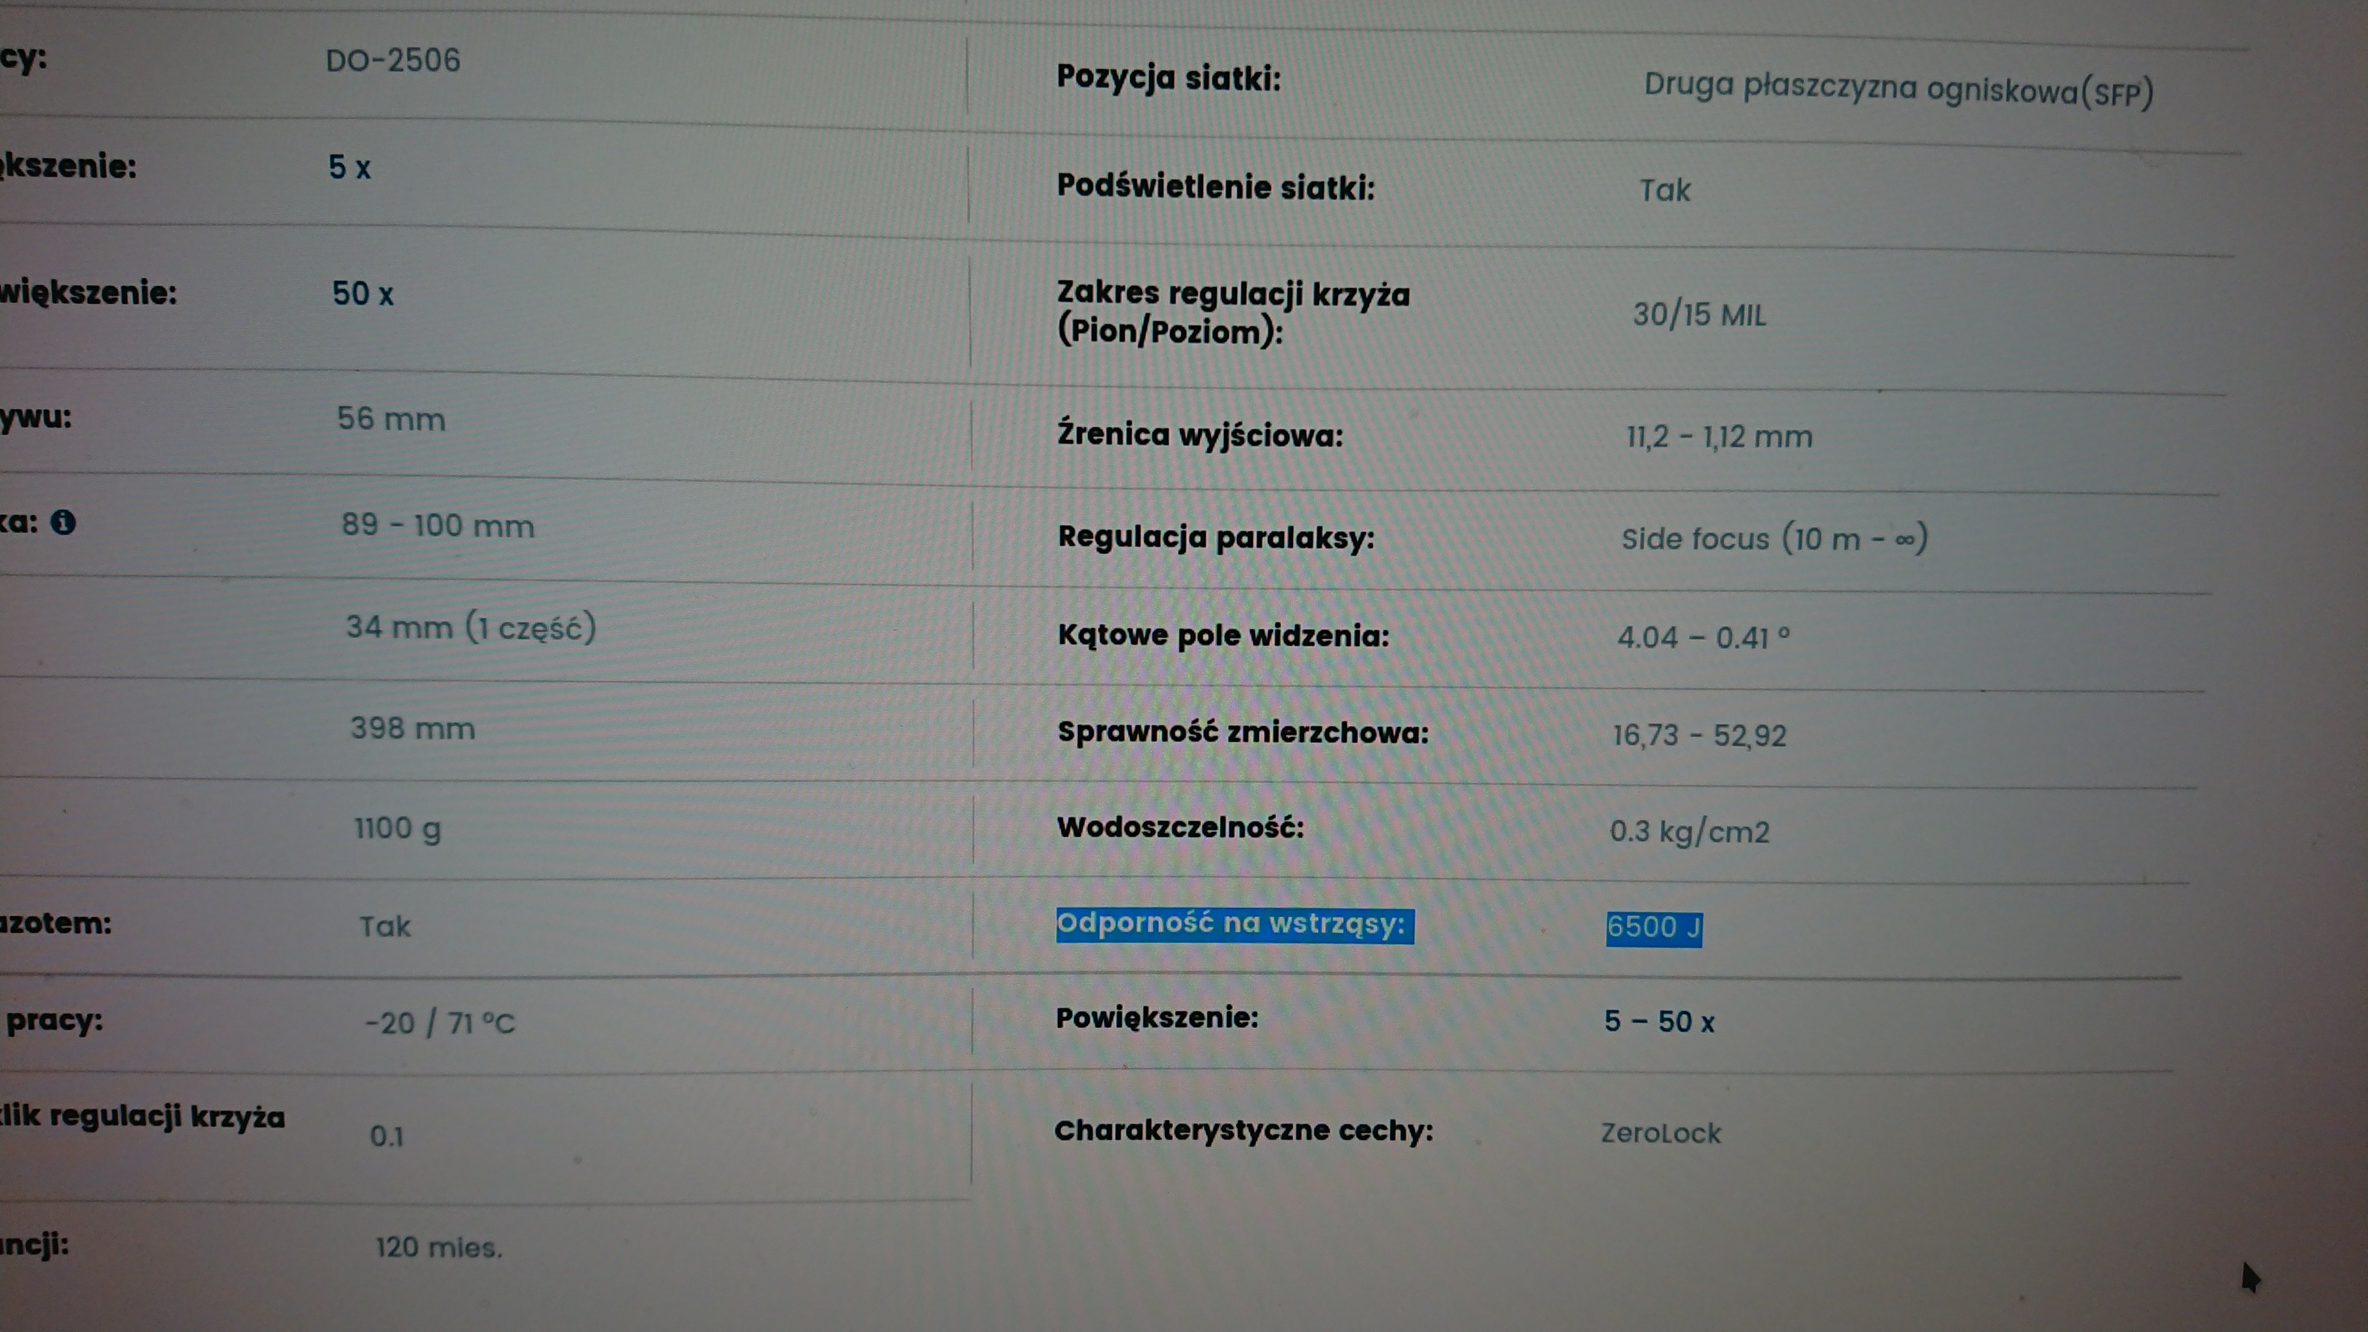The image size is (2368, 1332).
Task: Select the highlighted 'Odporność na wstrząsy' label
Action: pos(1235,924)
